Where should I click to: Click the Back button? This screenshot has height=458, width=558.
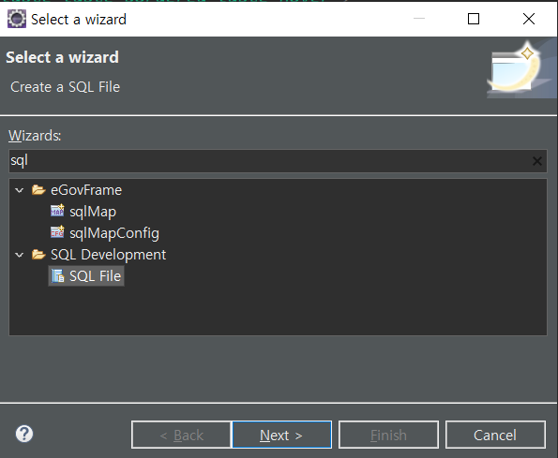point(182,435)
